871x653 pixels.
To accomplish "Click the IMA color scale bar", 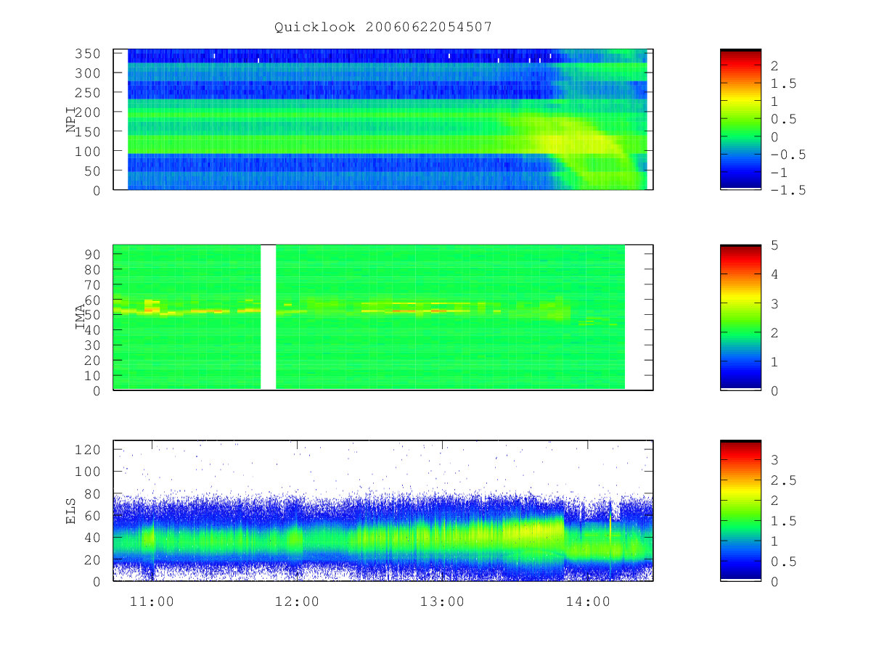I will [740, 317].
